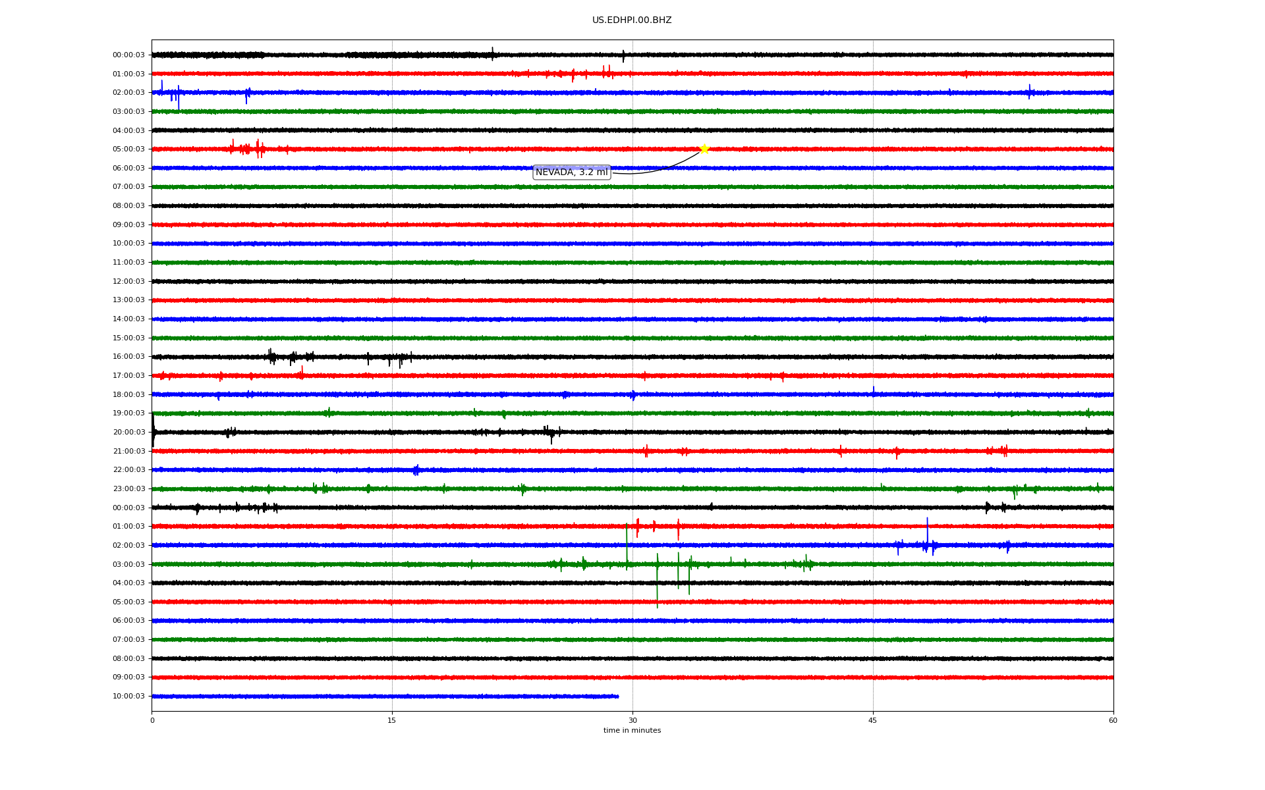
Task: Select the 16:00:03 row time label
Action: click(x=128, y=357)
